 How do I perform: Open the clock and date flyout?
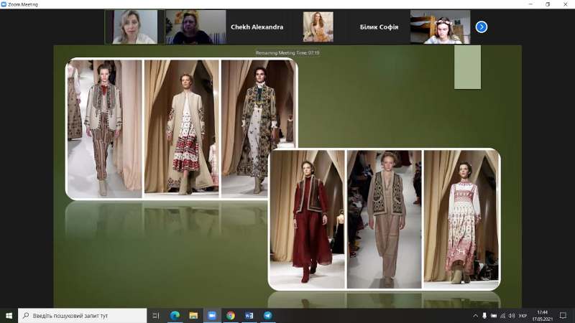(x=544, y=315)
